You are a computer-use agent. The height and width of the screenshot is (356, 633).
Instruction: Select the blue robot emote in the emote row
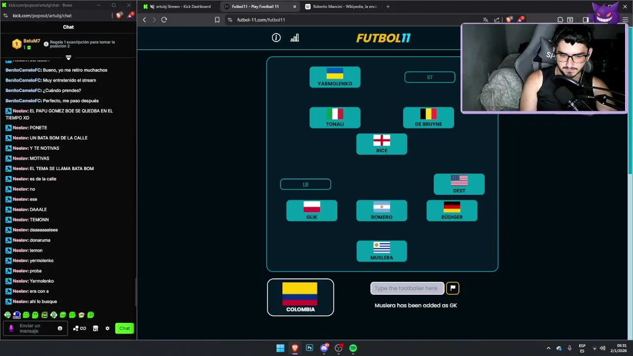pos(17,315)
